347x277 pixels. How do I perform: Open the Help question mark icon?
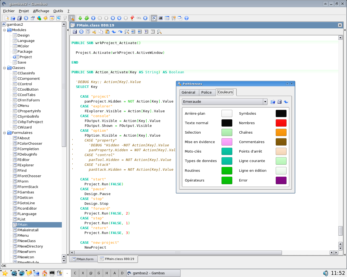tap(187, 18)
